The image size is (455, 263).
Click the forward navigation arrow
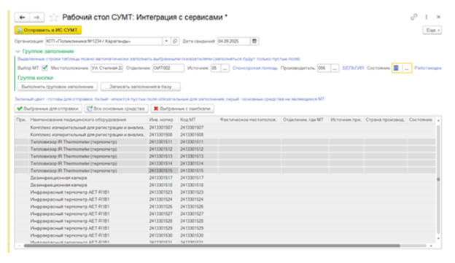37,17
